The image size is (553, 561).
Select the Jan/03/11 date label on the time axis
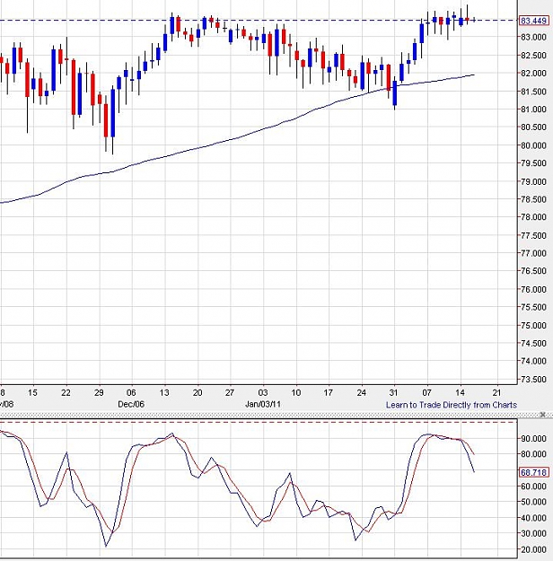pyautogui.click(x=263, y=404)
